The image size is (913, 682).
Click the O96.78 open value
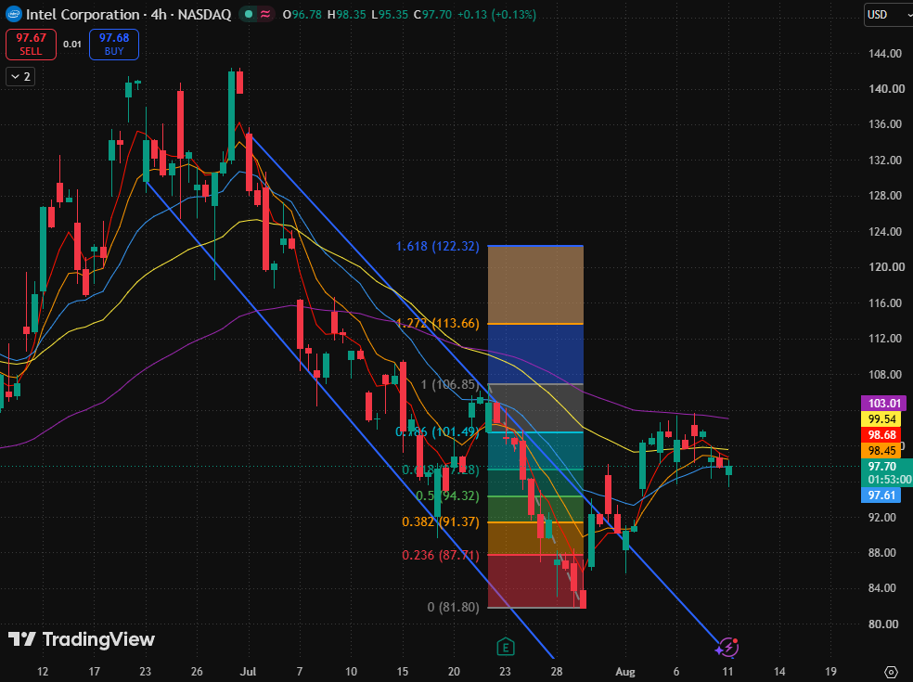(x=302, y=15)
